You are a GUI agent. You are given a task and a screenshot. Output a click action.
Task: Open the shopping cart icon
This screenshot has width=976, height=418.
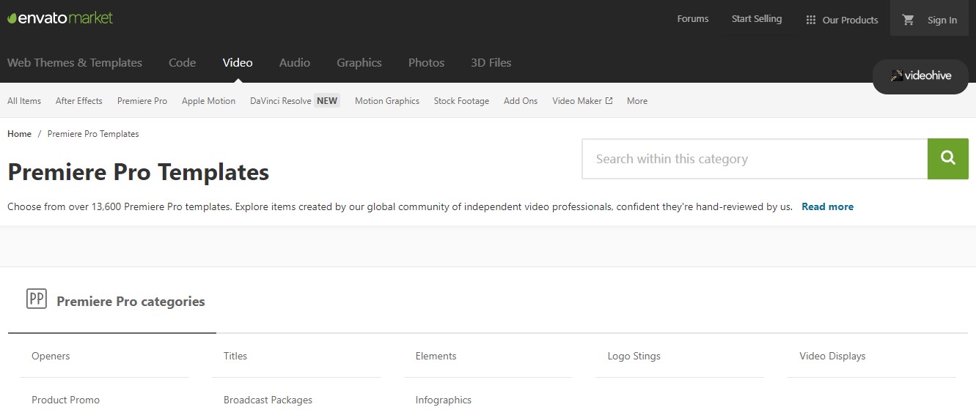click(909, 20)
